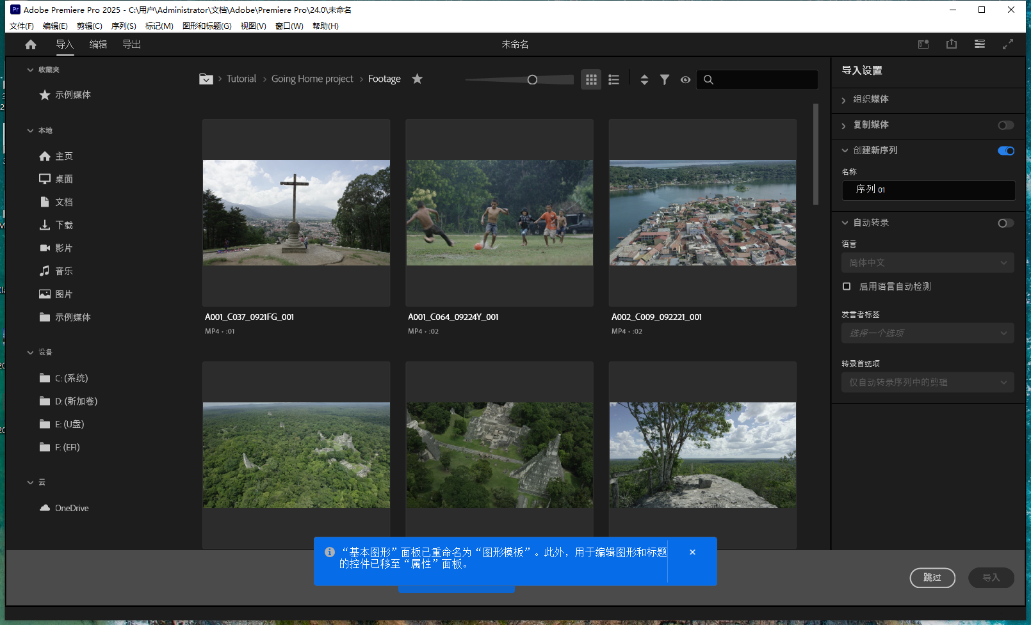Screen dimensions: 1031x625
Task: Open the language dropdown (简体中文)
Action: (x=928, y=263)
